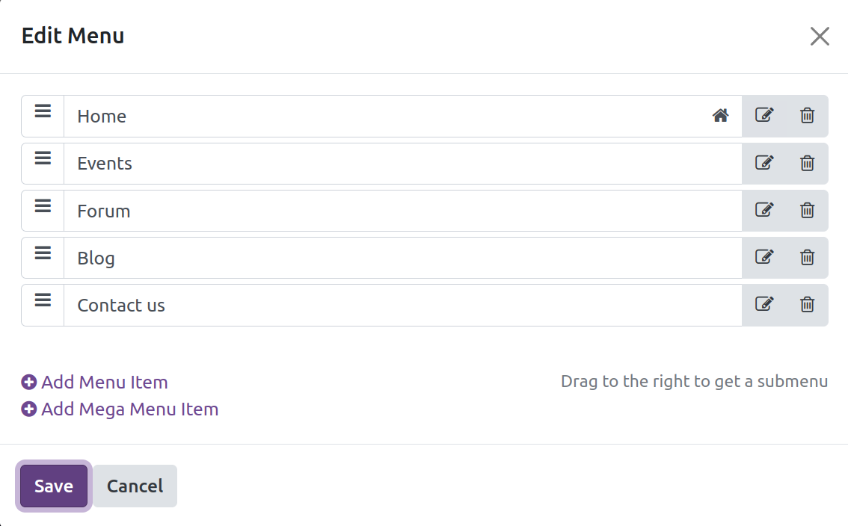Delete the Blog menu item
The image size is (848, 526).
click(808, 257)
